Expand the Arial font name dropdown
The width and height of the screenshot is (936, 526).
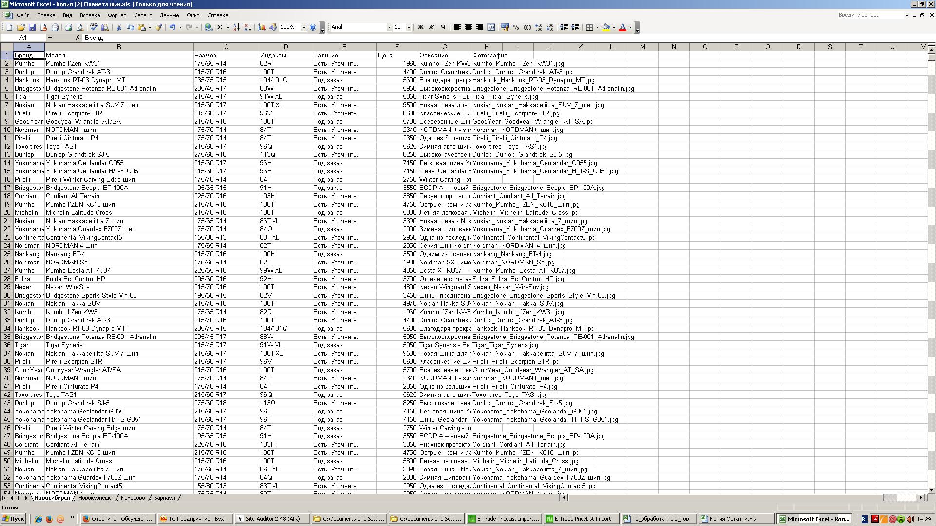click(x=389, y=27)
